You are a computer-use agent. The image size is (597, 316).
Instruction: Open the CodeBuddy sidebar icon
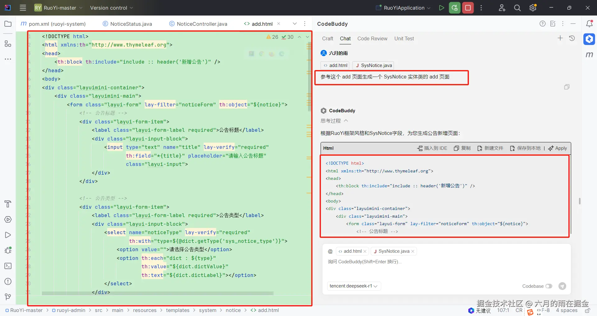589,39
